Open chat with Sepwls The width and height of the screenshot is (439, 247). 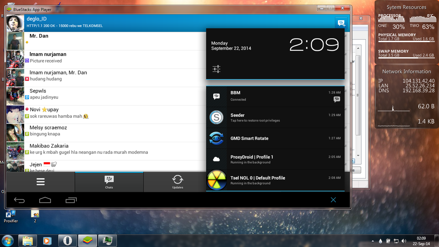point(106,96)
